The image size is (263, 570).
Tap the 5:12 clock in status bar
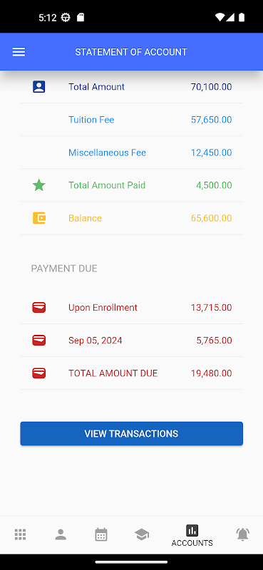[47, 17]
